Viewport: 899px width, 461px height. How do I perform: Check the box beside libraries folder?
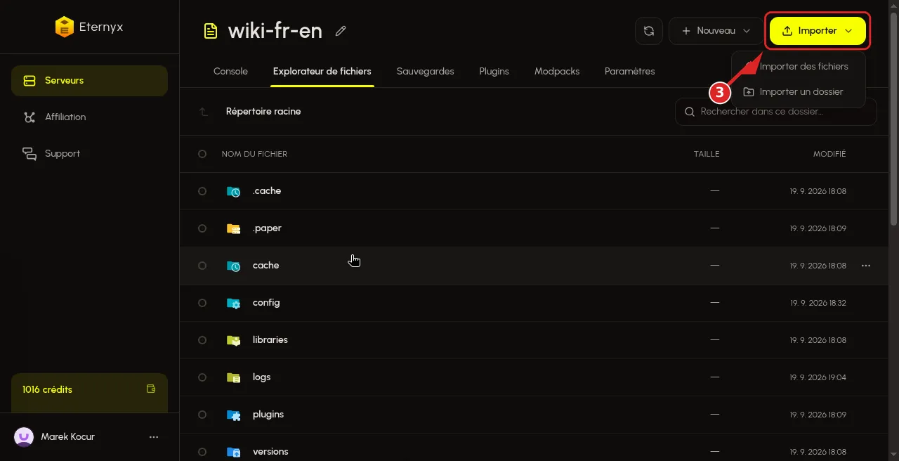202,340
